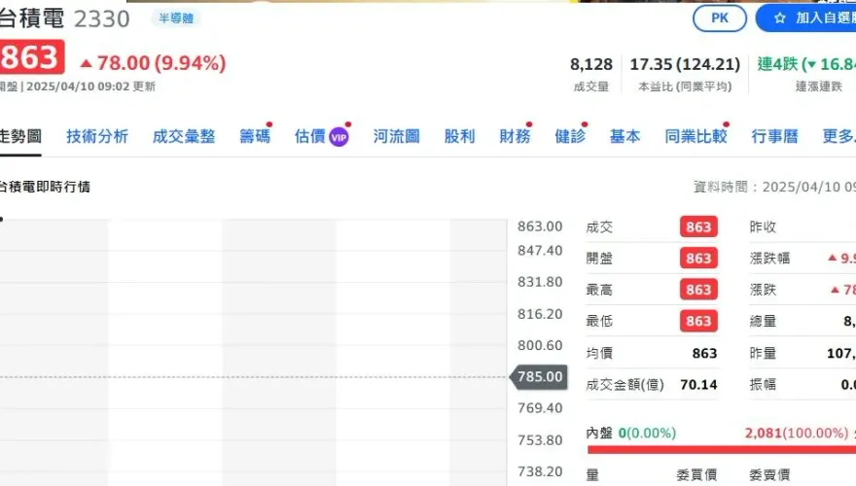Viewport: 856px width, 486px height.
Task: Click the large 863 price badge
Action: [32, 56]
